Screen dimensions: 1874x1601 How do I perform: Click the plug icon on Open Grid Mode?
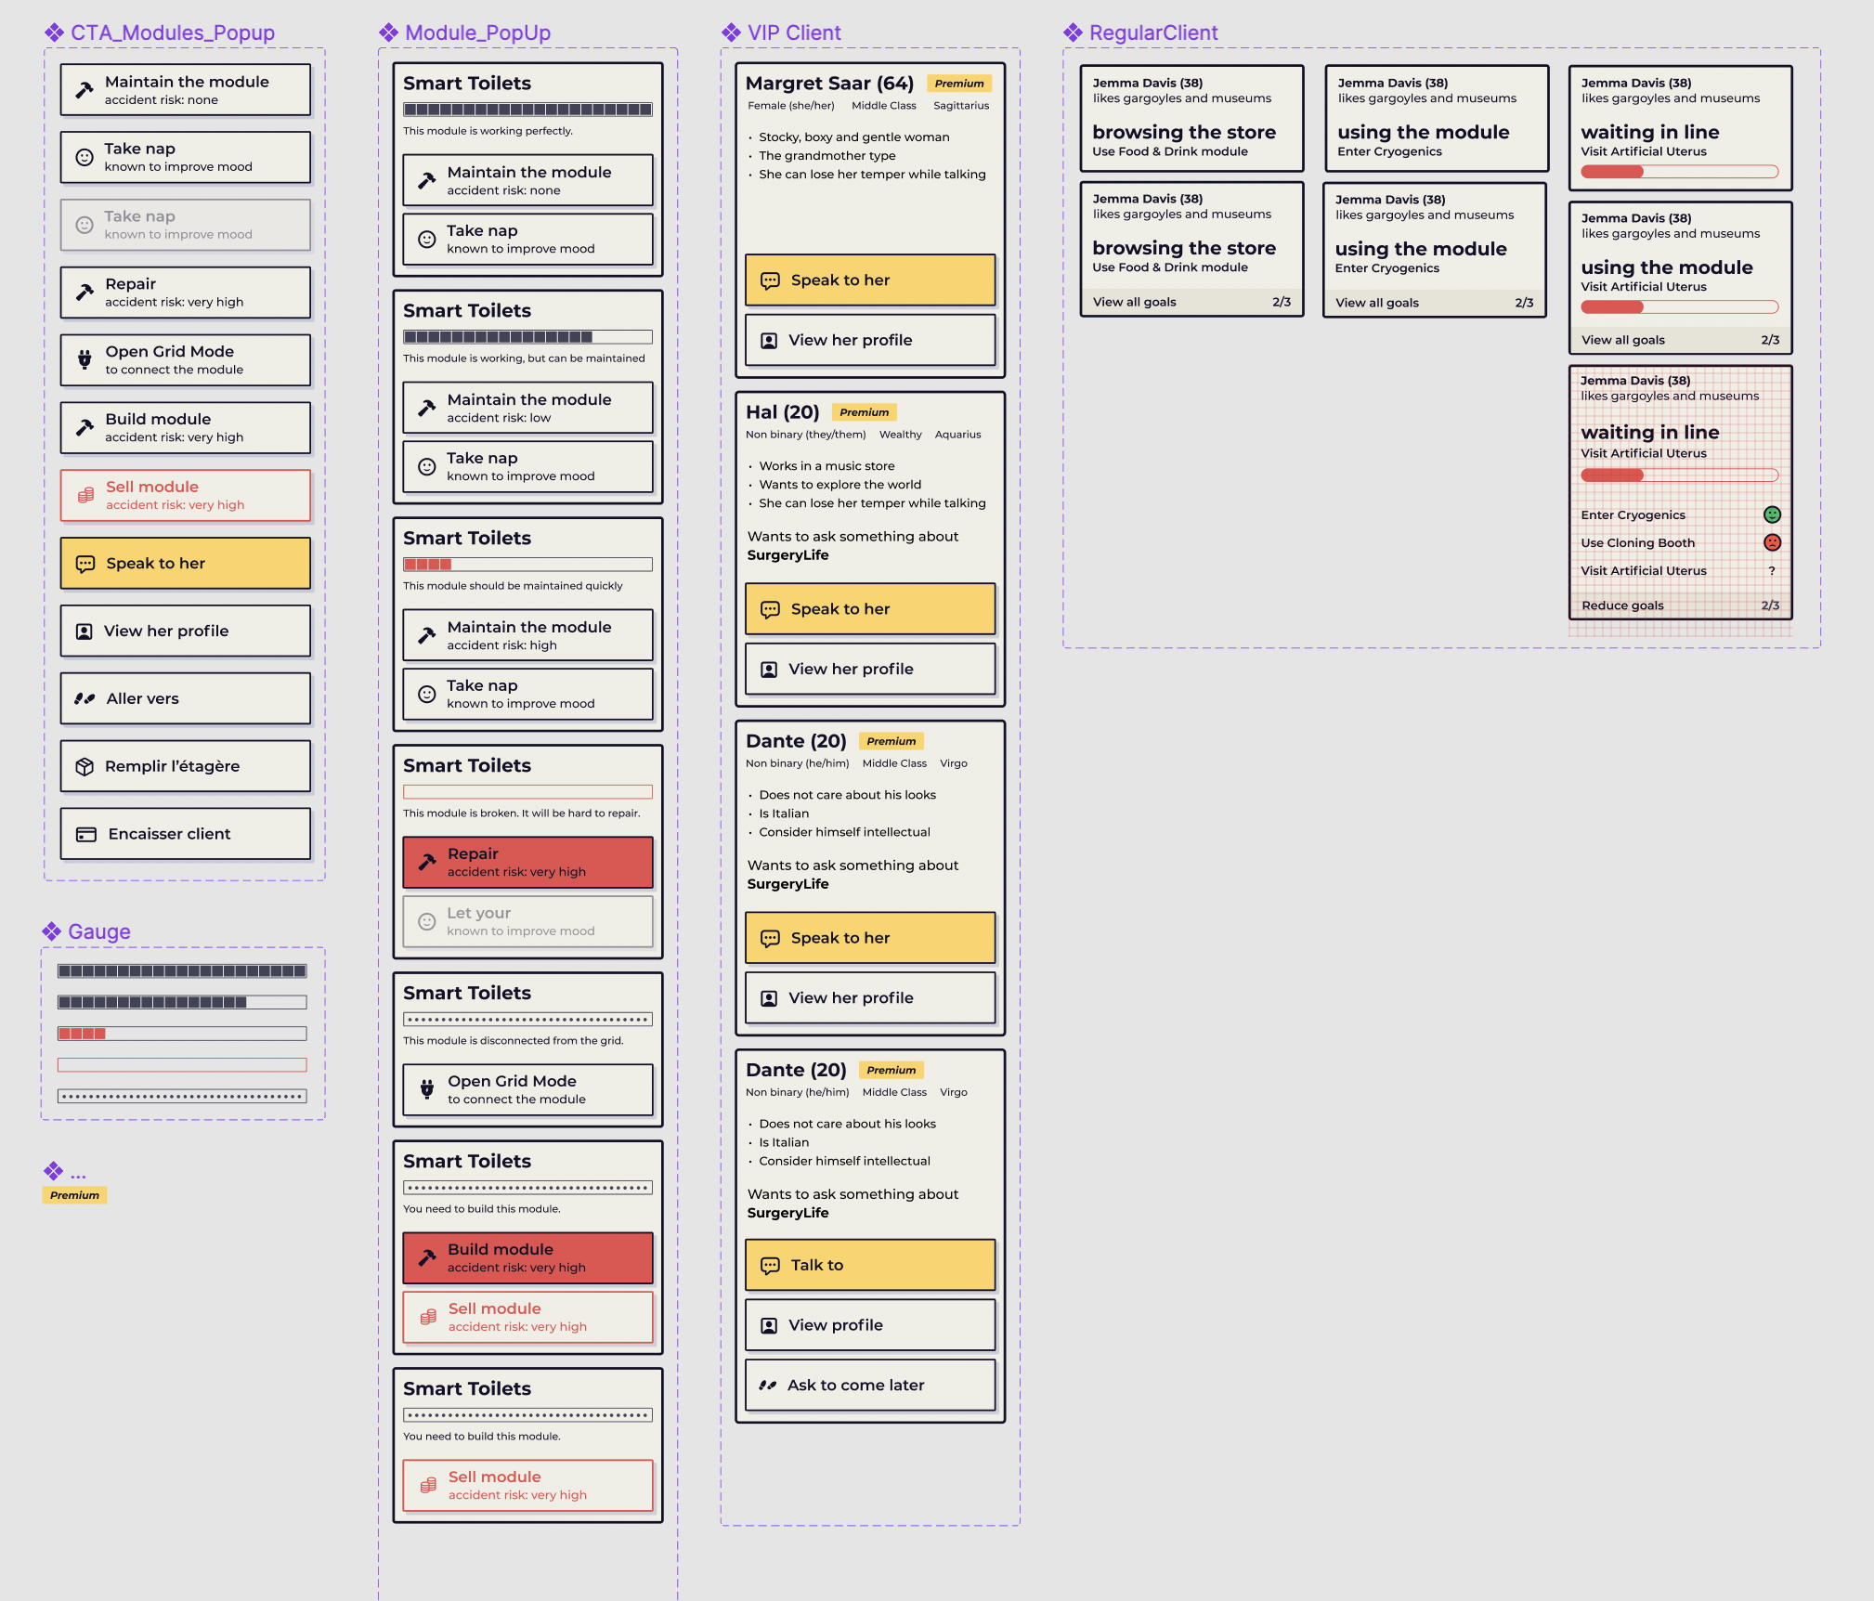[85, 359]
